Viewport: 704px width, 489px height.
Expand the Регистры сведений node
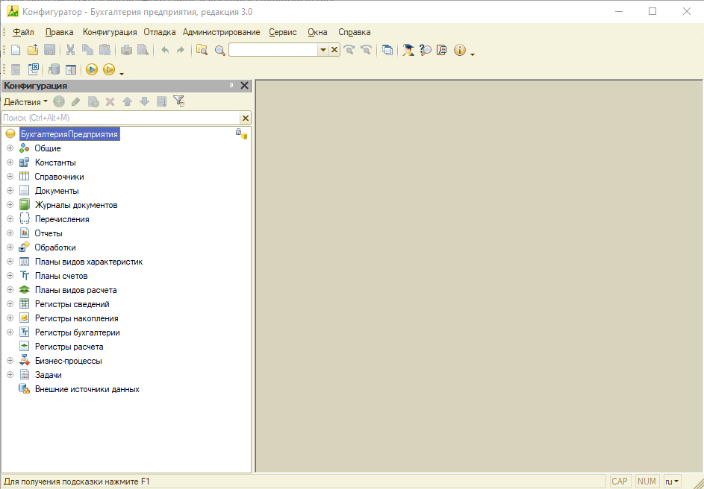(10, 304)
